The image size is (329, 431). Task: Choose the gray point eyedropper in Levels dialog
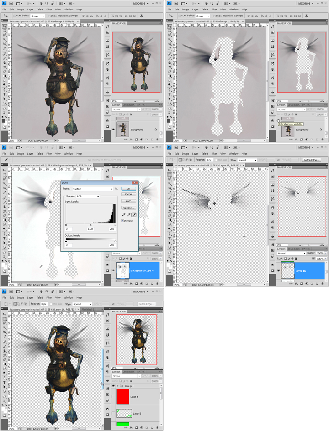tap(128, 215)
